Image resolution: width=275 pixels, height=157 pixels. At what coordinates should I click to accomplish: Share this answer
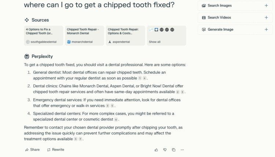[x=32, y=150]
